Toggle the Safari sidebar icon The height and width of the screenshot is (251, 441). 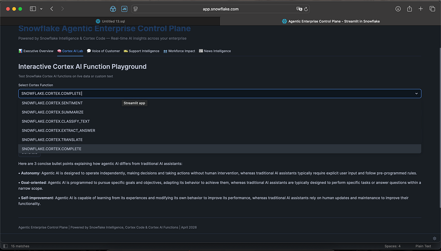pyautogui.click(x=33, y=9)
